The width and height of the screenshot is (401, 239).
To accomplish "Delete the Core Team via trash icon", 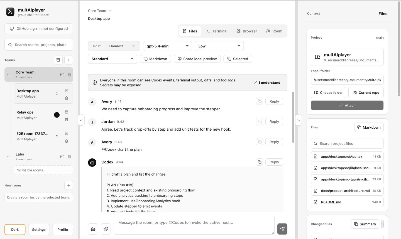I will (69, 74).
